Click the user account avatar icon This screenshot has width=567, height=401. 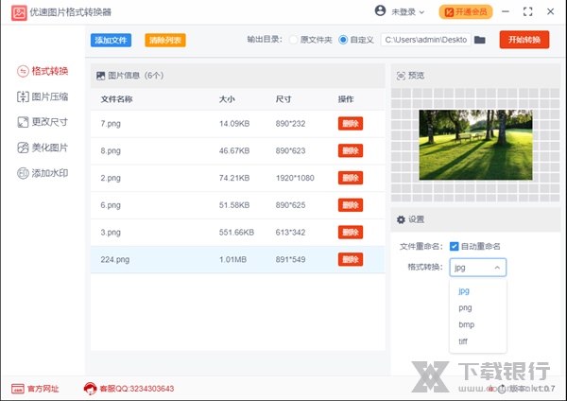click(380, 11)
